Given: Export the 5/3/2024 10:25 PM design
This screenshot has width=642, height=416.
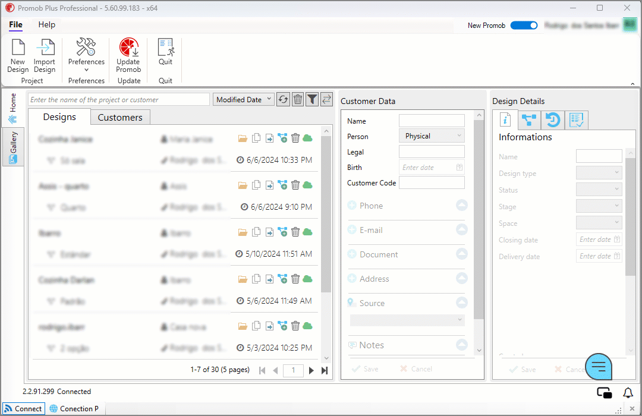Looking at the screenshot, I should (x=269, y=326).
